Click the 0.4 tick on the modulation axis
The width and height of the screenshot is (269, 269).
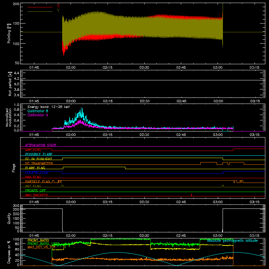click(16, 120)
